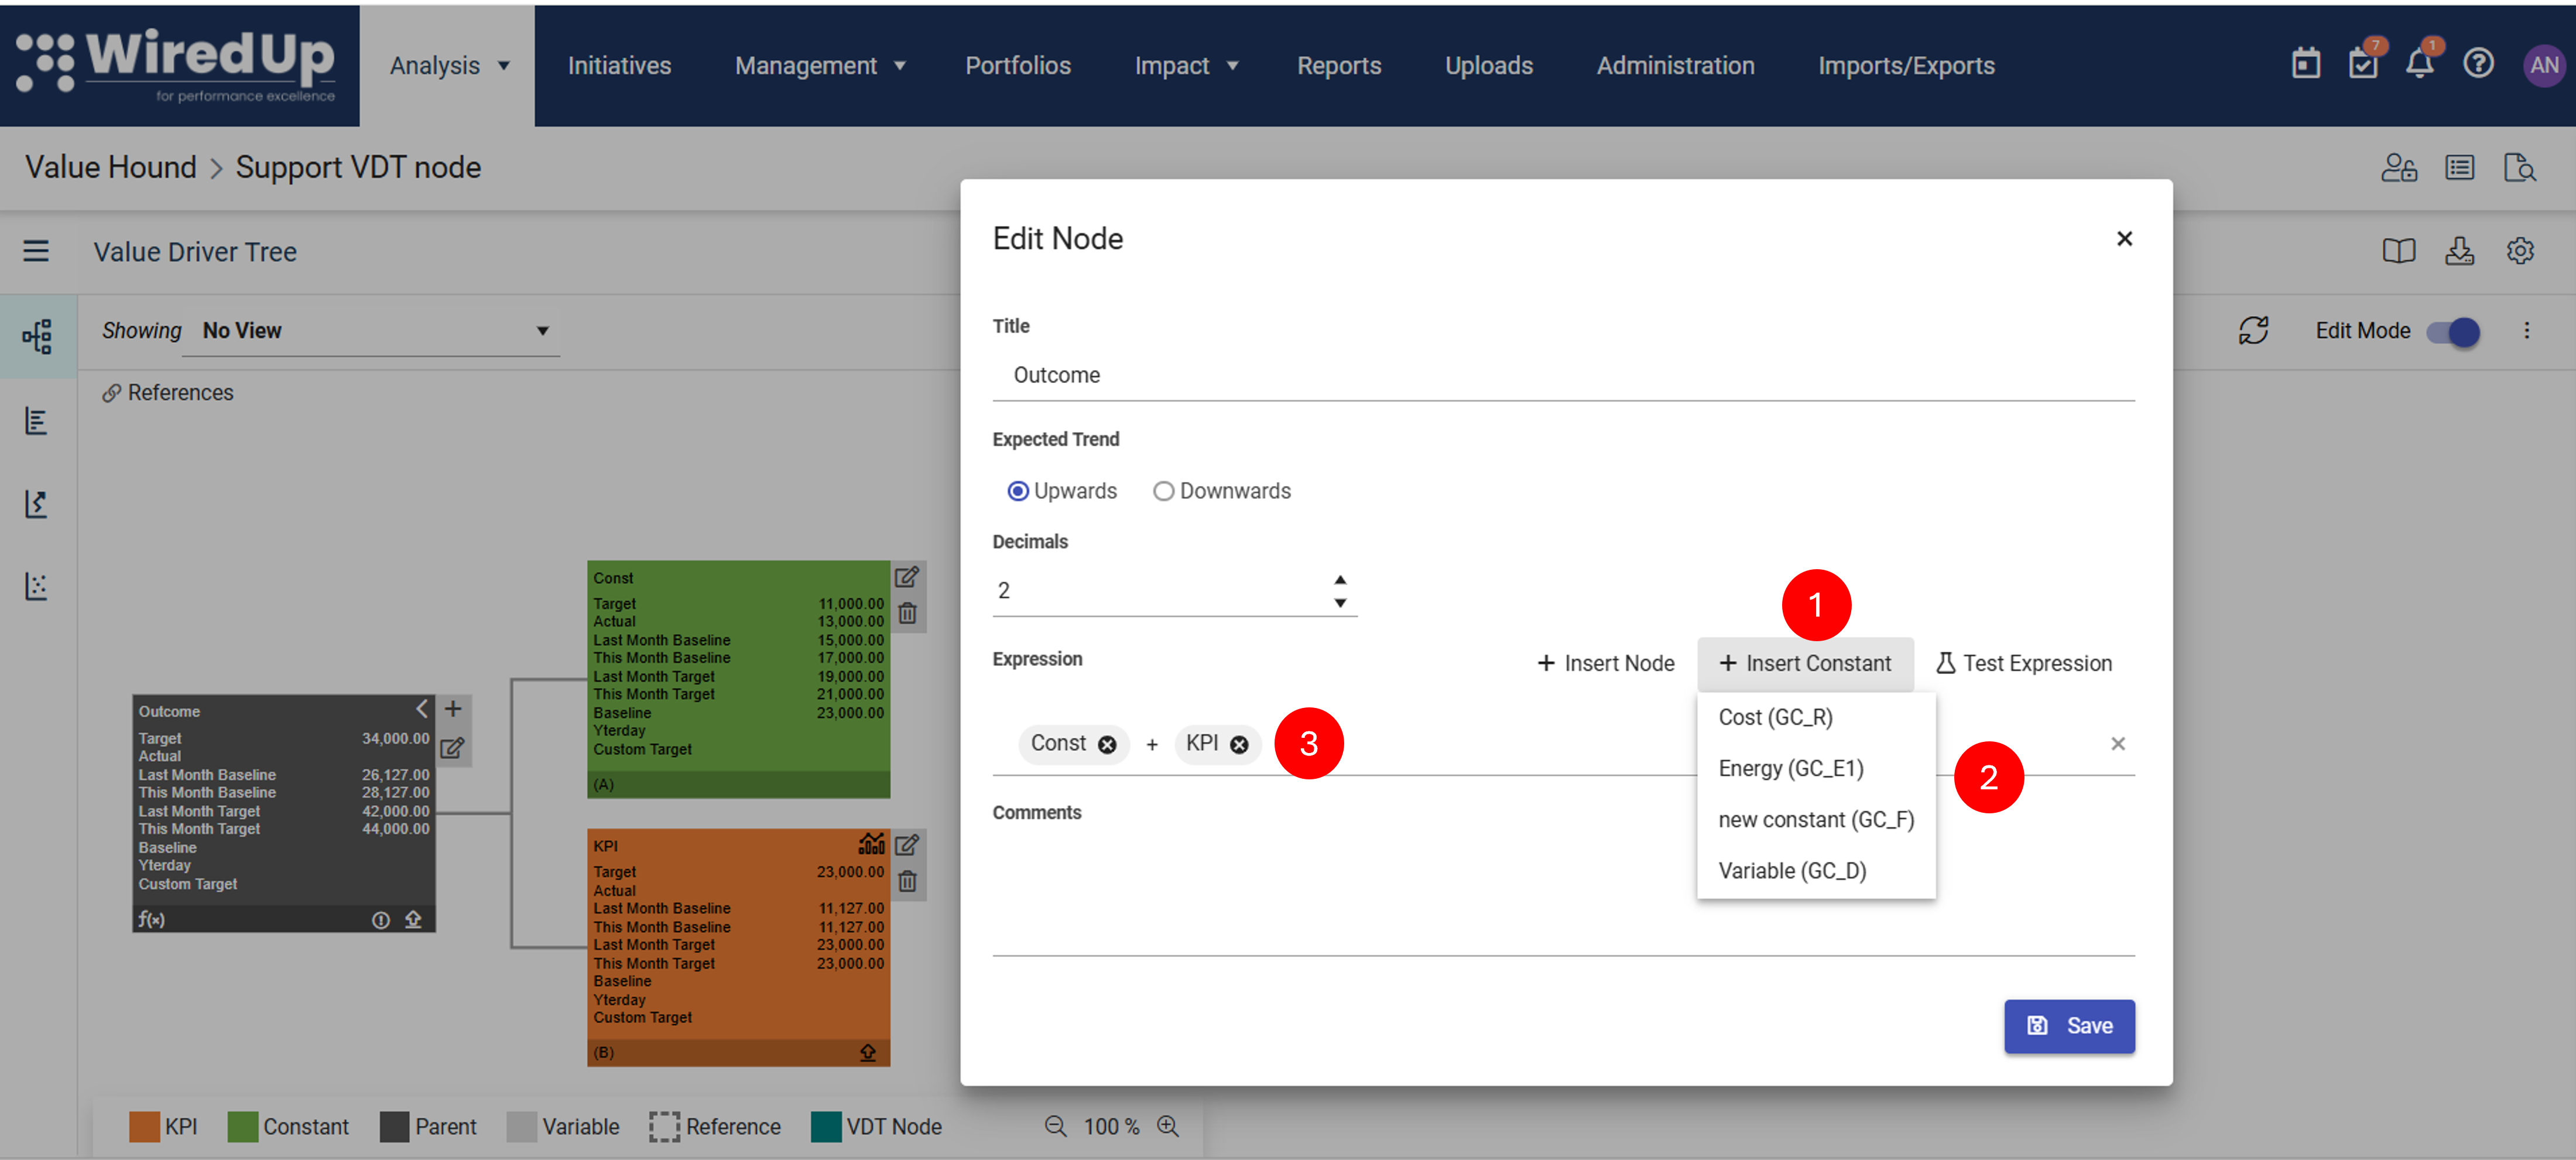Open the three-dot more options menu
Image resolution: width=2576 pixels, height=1160 pixels.
pos(2526,330)
